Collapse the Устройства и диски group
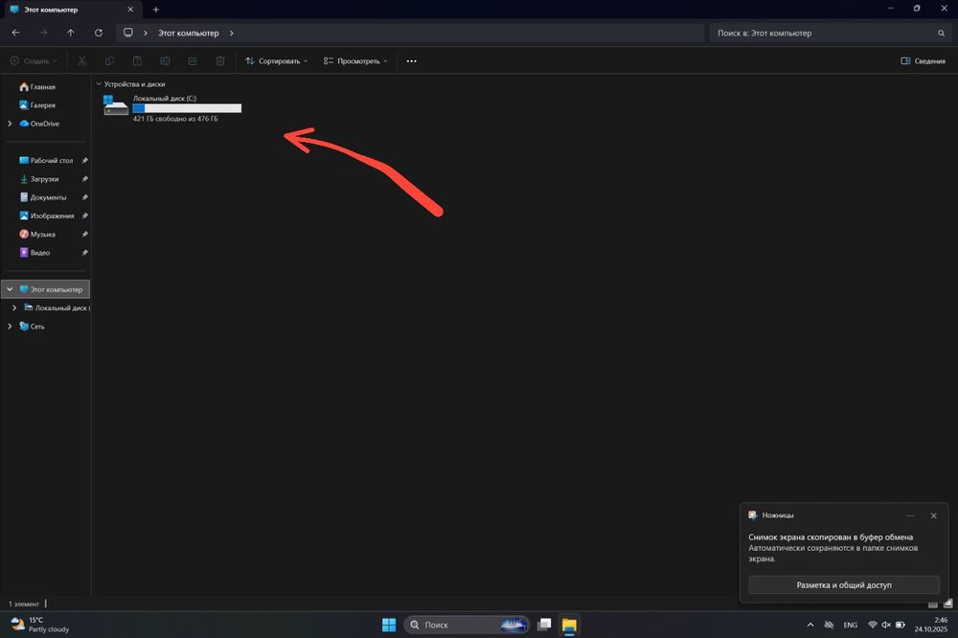This screenshot has height=638, width=958. [x=99, y=83]
